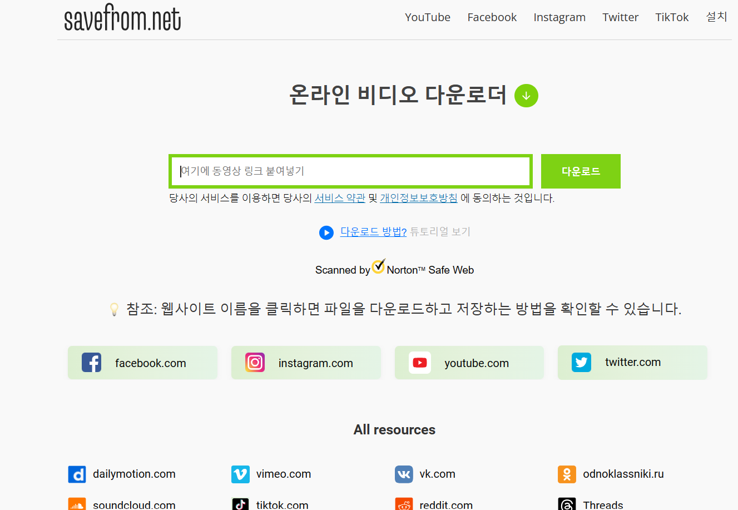Click the savefrom.net logo
Image resolution: width=738 pixels, height=510 pixels.
click(x=122, y=17)
